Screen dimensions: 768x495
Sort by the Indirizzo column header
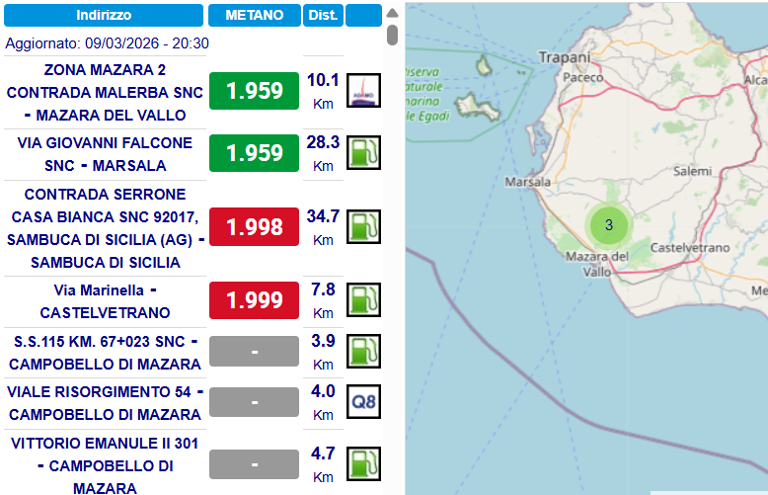104,16
